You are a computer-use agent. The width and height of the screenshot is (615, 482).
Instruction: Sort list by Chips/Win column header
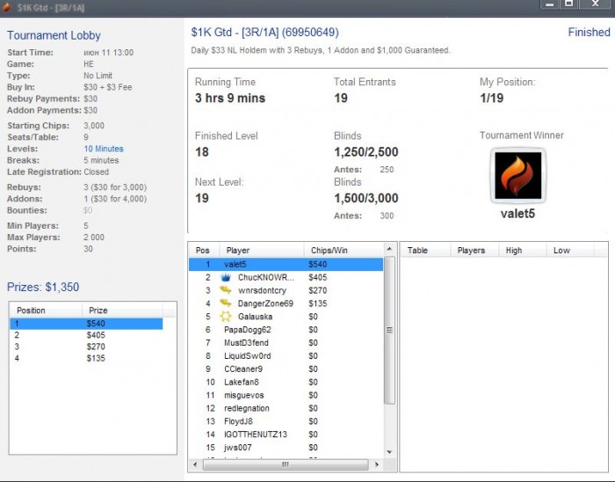344,251
